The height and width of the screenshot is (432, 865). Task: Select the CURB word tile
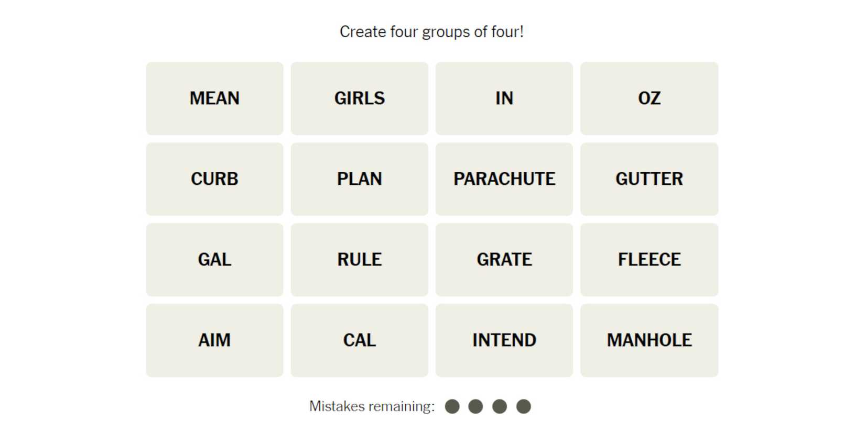click(x=214, y=179)
